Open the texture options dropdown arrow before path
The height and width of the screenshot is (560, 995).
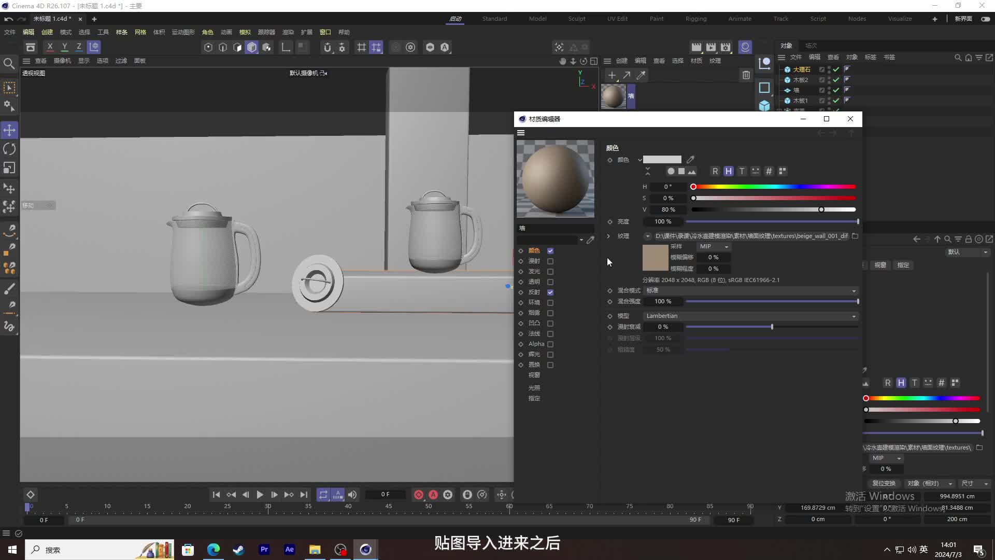tap(648, 236)
